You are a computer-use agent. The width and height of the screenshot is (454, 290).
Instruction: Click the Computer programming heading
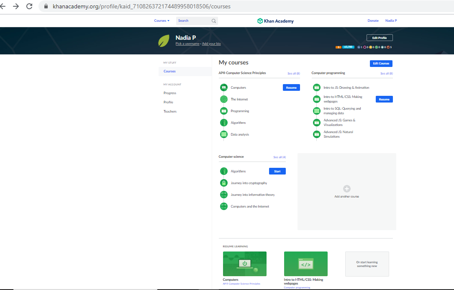(x=328, y=73)
